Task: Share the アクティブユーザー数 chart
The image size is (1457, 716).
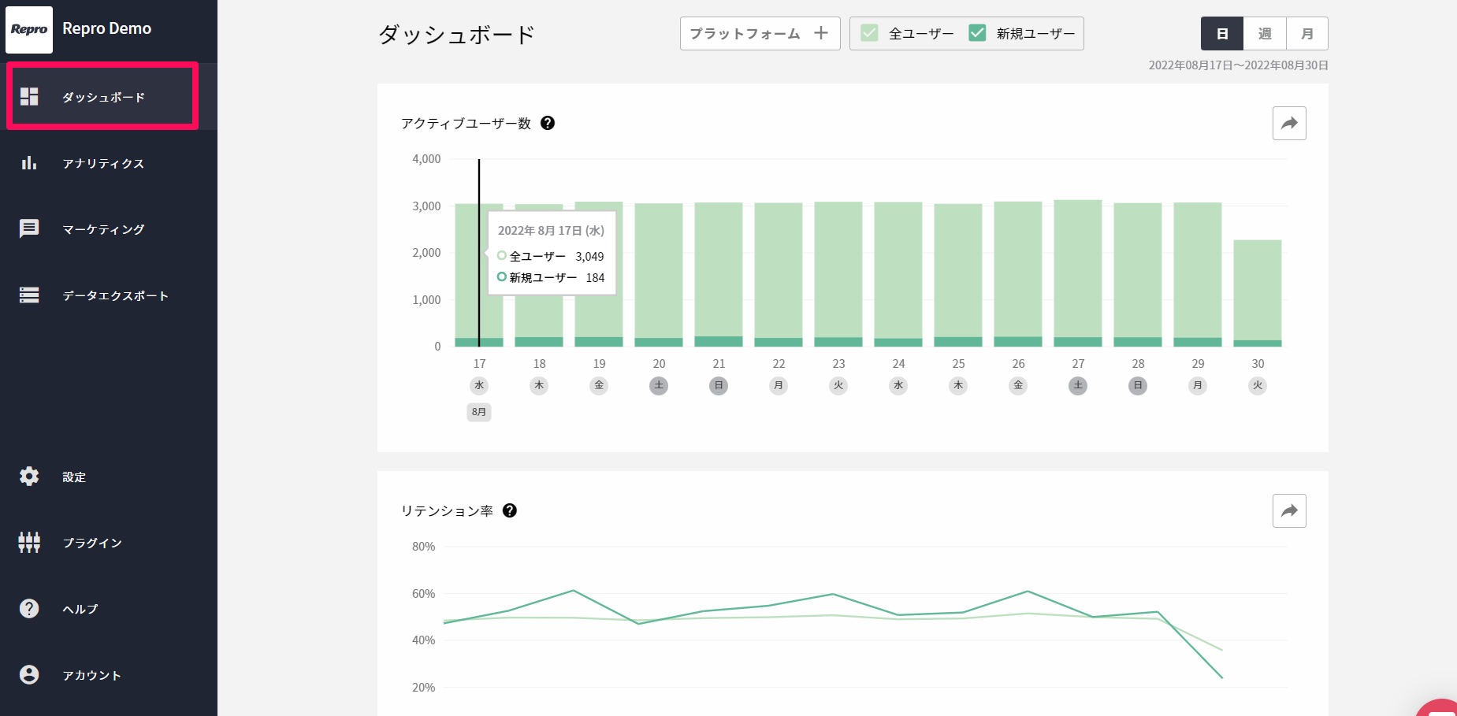Action: tap(1289, 123)
